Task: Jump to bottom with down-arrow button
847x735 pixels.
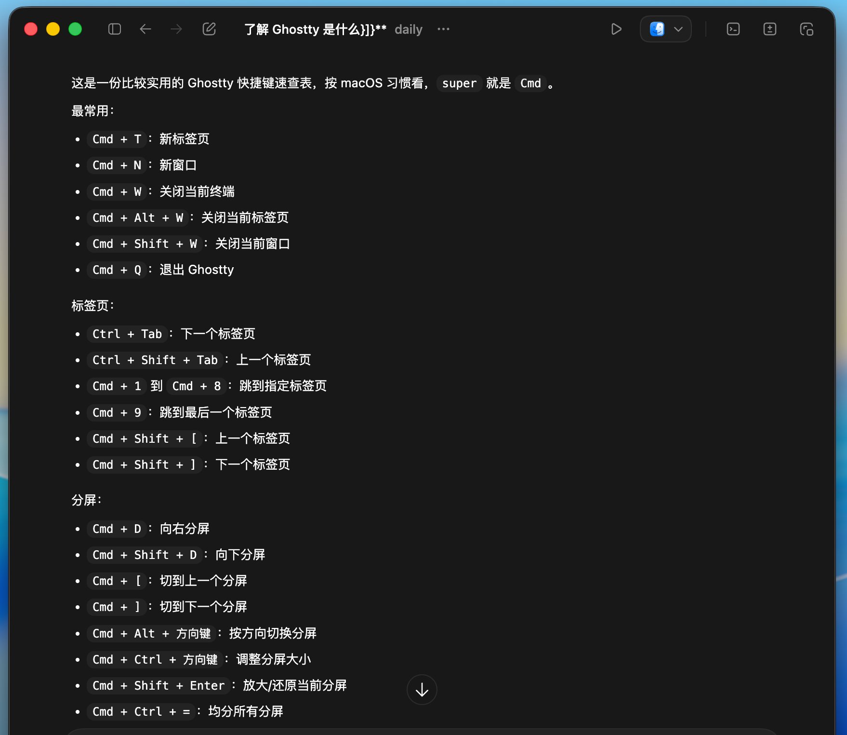Action: [x=422, y=690]
